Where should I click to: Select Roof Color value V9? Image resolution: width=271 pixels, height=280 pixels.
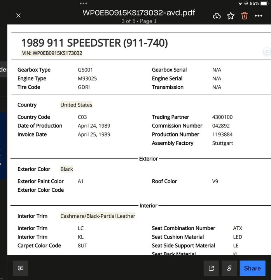[215, 182]
